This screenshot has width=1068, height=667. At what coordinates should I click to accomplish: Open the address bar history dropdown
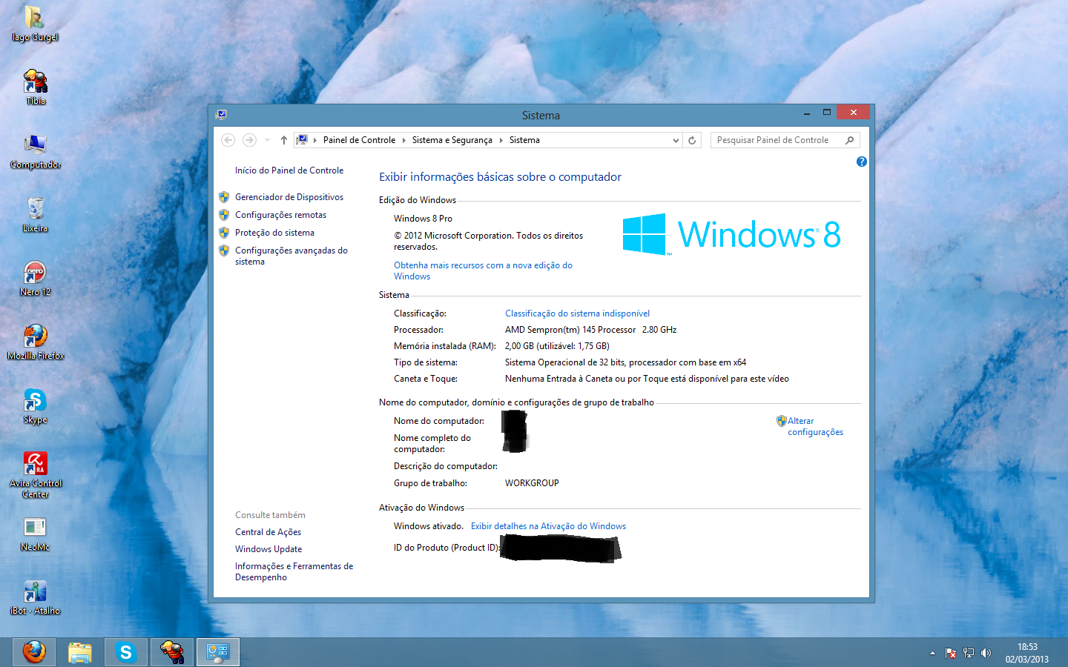676,140
